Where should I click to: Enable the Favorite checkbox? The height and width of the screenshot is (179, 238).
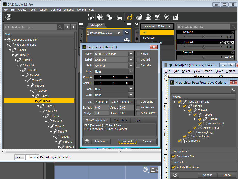point(138,66)
